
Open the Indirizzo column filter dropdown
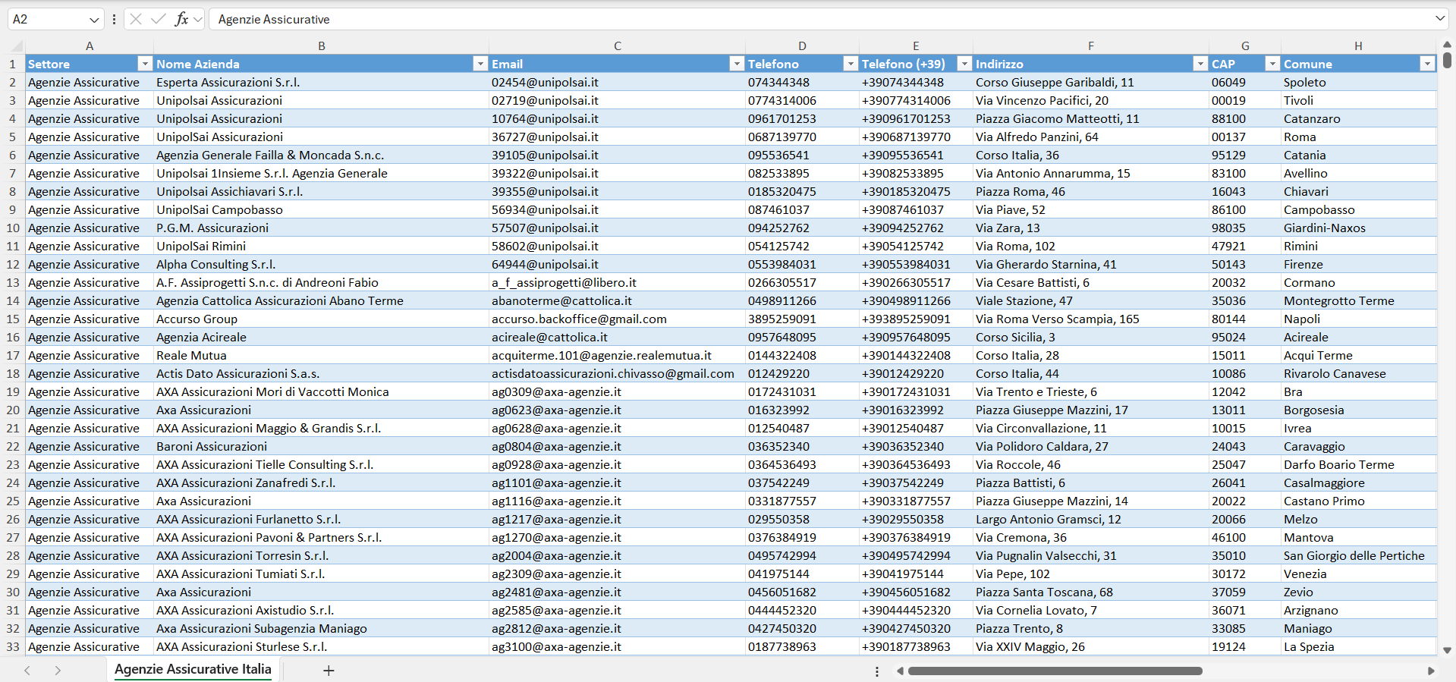1200,64
